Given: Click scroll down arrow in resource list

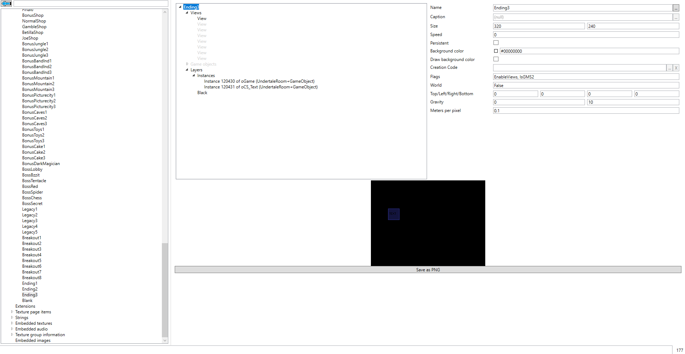Looking at the screenshot, I should pyautogui.click(x=165, y=340).
